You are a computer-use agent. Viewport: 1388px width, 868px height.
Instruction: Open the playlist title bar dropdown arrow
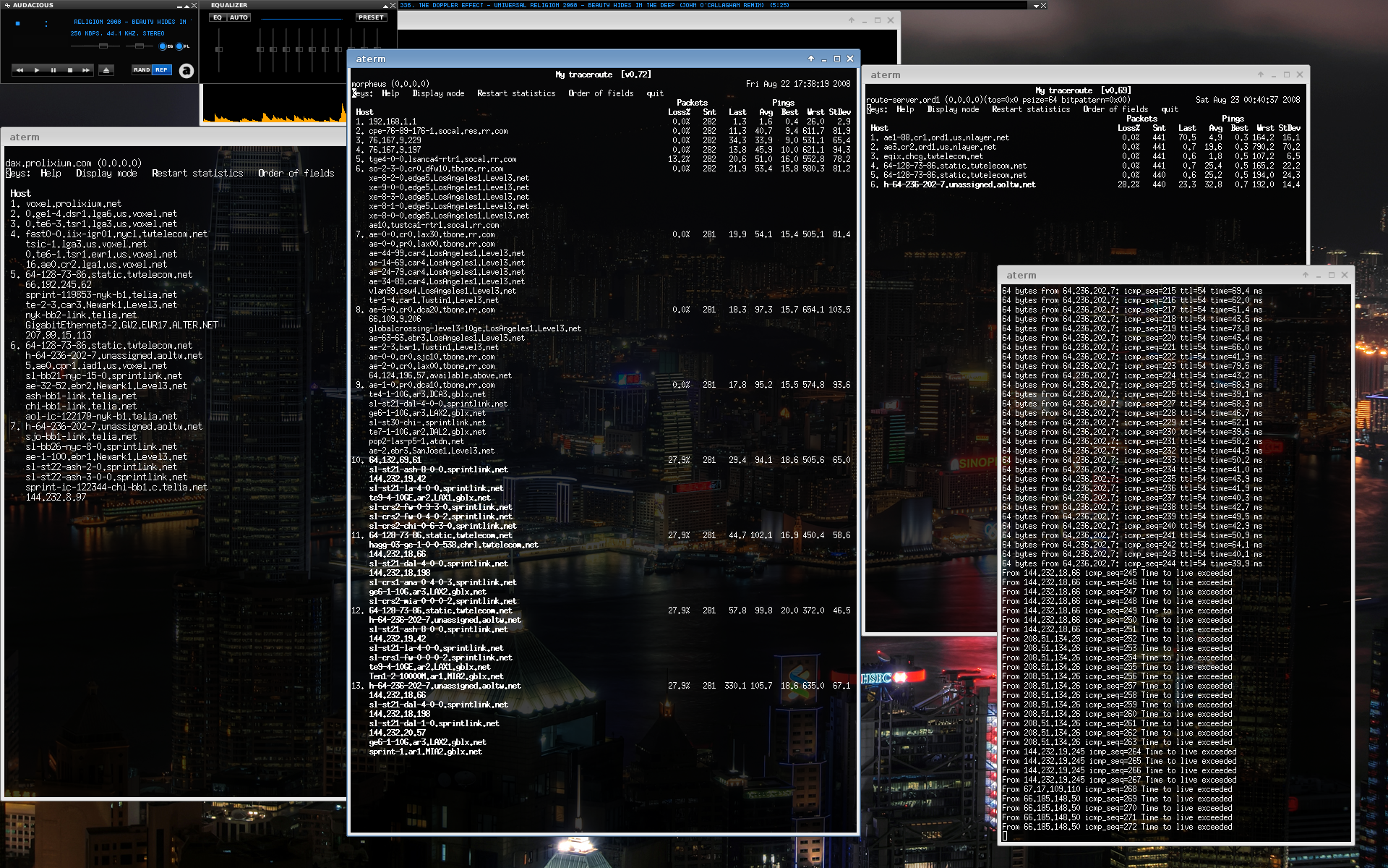coord(1036,5)
